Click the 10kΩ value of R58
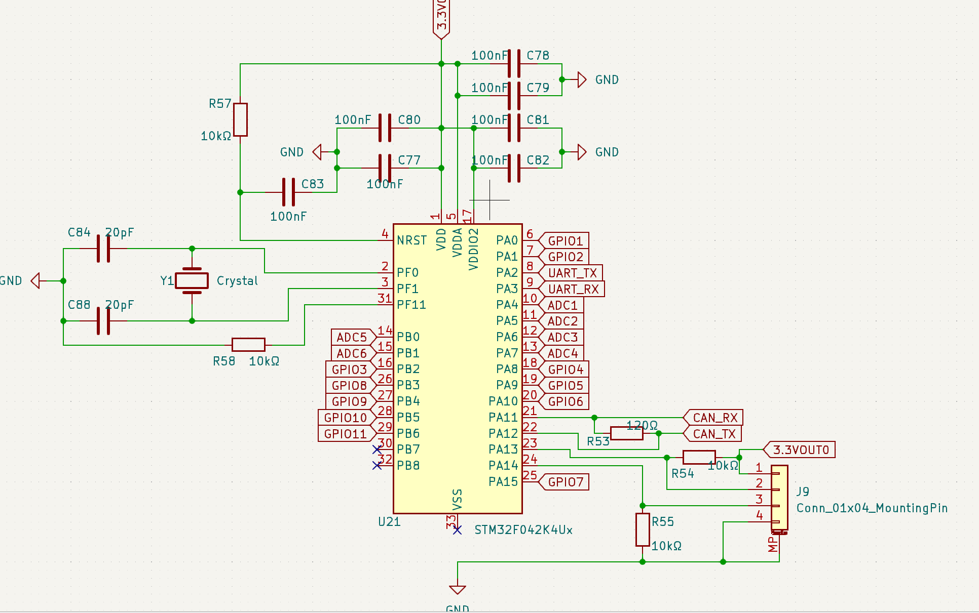Viewport: 979px width, 613px height. coord(264,361)
